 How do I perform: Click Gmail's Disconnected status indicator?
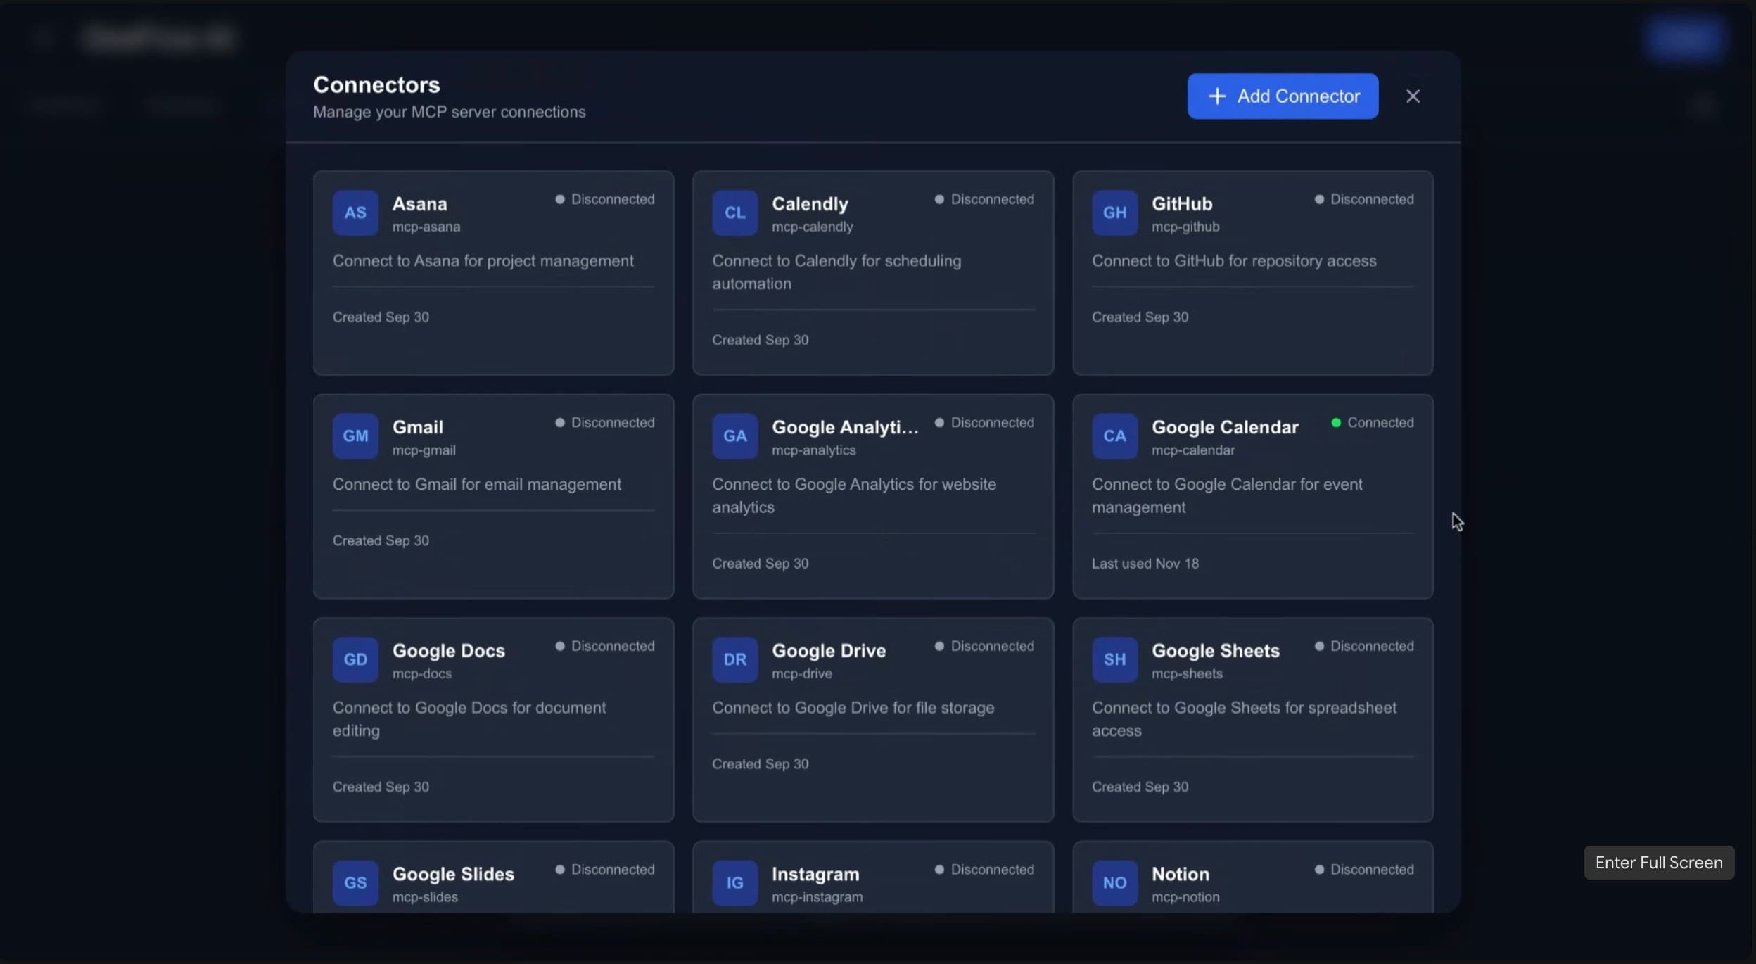point(605,422)
